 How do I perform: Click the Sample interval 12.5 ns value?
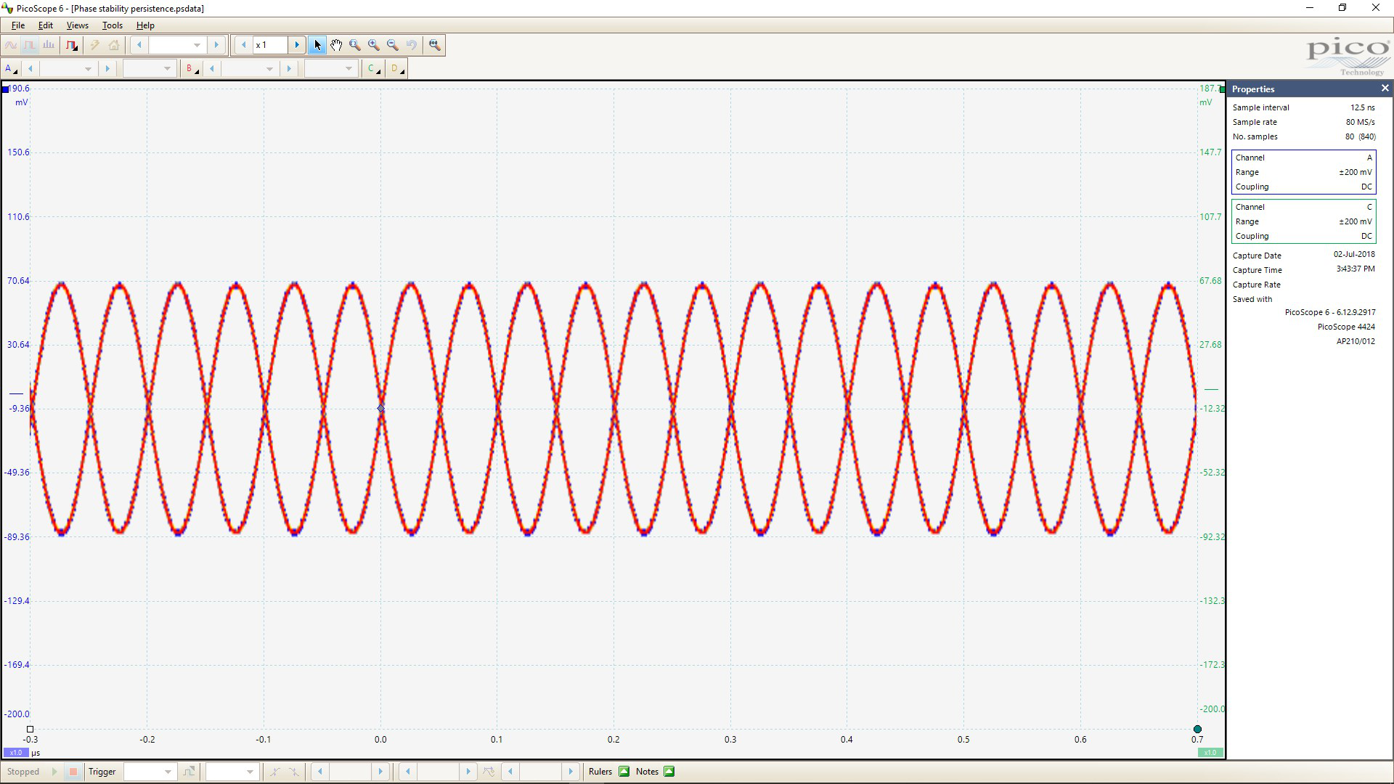1362,107
